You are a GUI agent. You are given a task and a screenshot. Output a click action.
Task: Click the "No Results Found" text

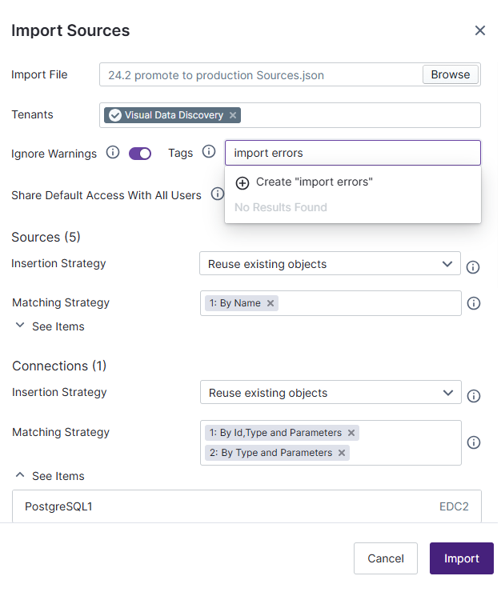pyautogui.click(x=281, y=207)
